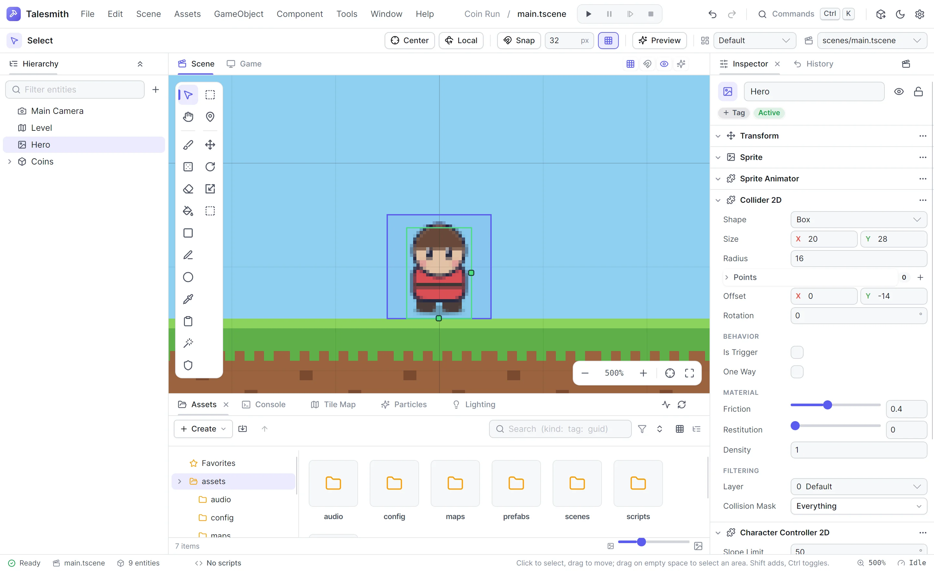Viewport: 934px width, 571px height.
Task: Select the Rotate tool
Action: pos(210,167)
